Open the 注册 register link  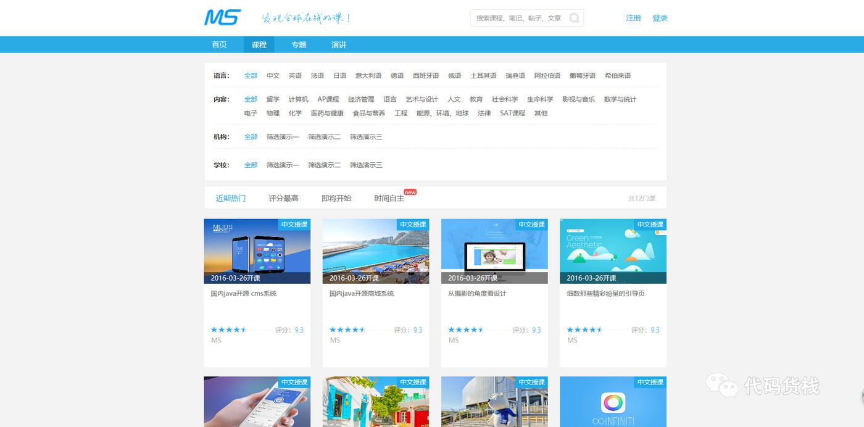point(634,18)
